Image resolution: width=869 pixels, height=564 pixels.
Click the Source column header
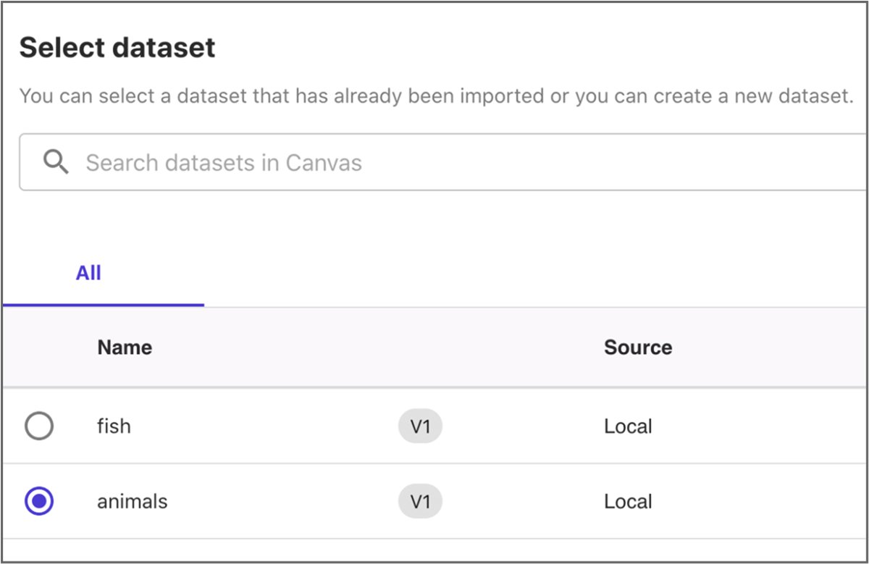click(638, 347)
